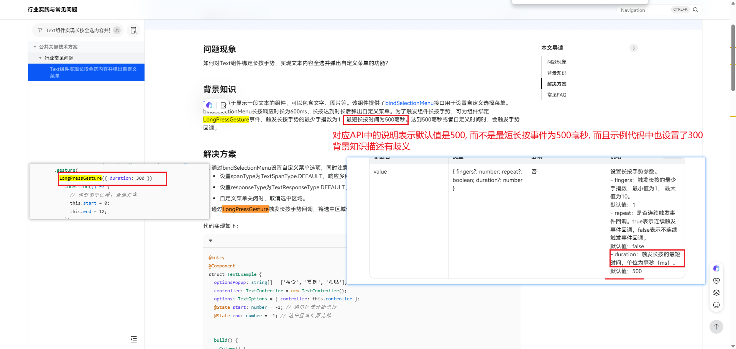
Task: Click the @Component decorator in code
Action: [222, 266]
